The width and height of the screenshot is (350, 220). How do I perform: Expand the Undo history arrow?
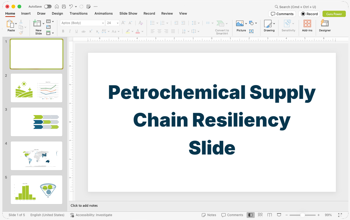tap(76, 7)
